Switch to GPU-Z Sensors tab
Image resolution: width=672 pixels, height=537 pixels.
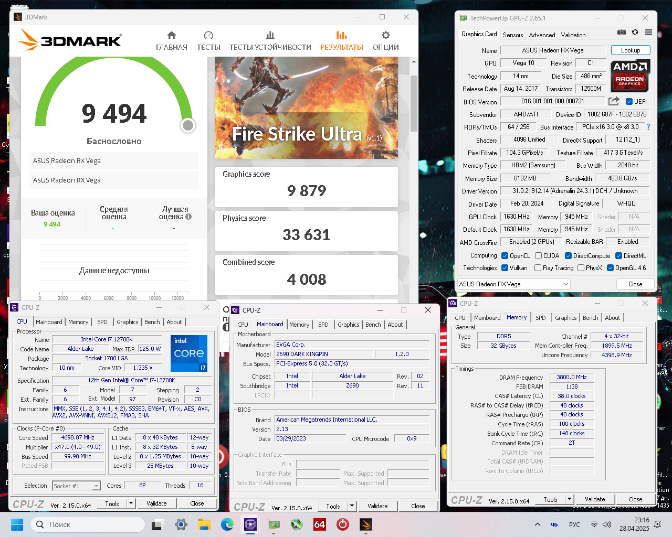pos(513,35)
